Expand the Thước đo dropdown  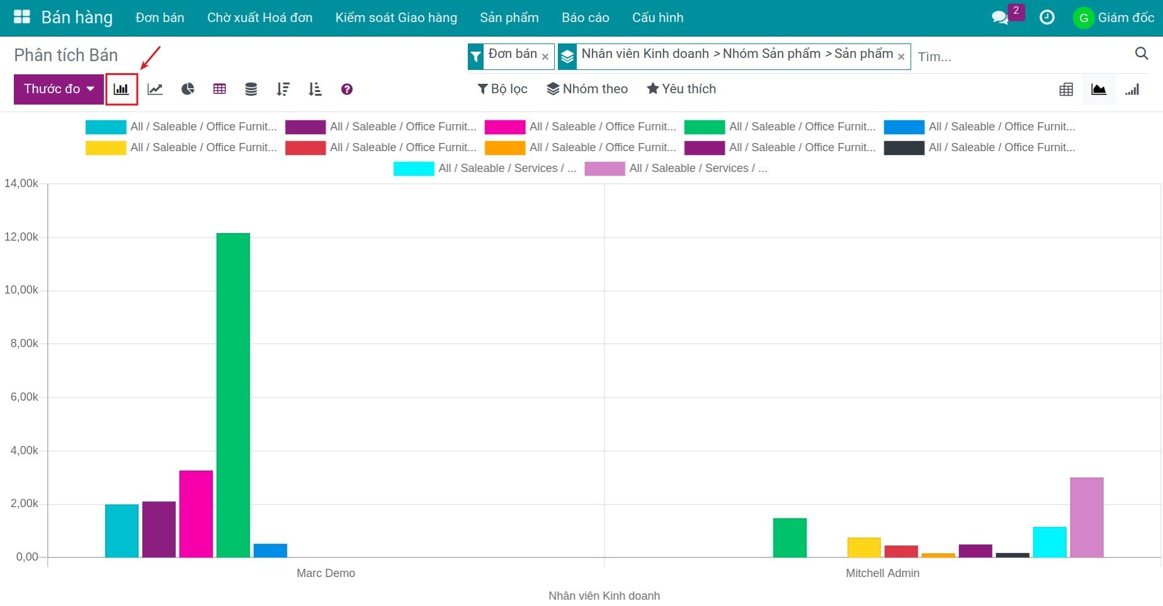click(59, 89)
